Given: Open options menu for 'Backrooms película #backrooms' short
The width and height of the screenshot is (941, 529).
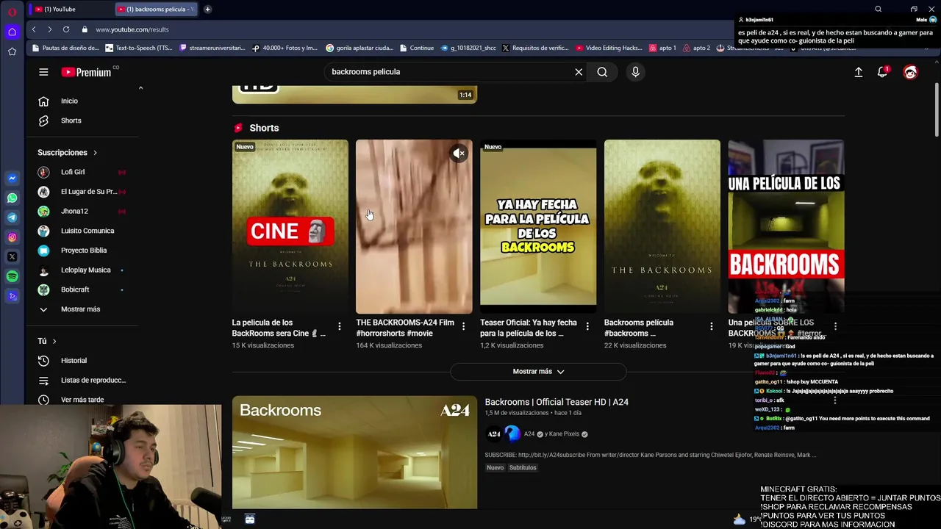Looking at the screenshot, I should (711, 326).
